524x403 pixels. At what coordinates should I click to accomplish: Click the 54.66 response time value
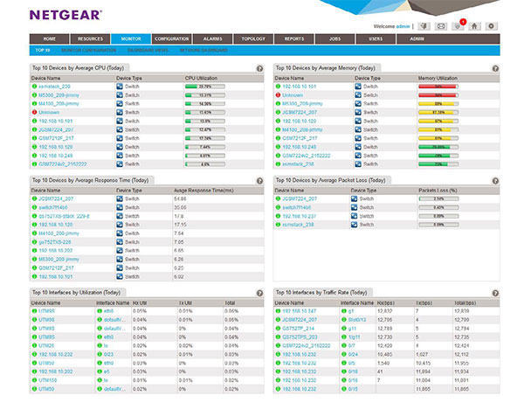pos(180,198)
